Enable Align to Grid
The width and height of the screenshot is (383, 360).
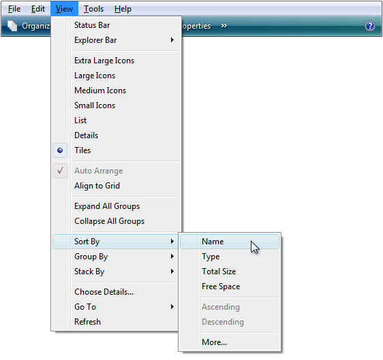pos(117,186)
